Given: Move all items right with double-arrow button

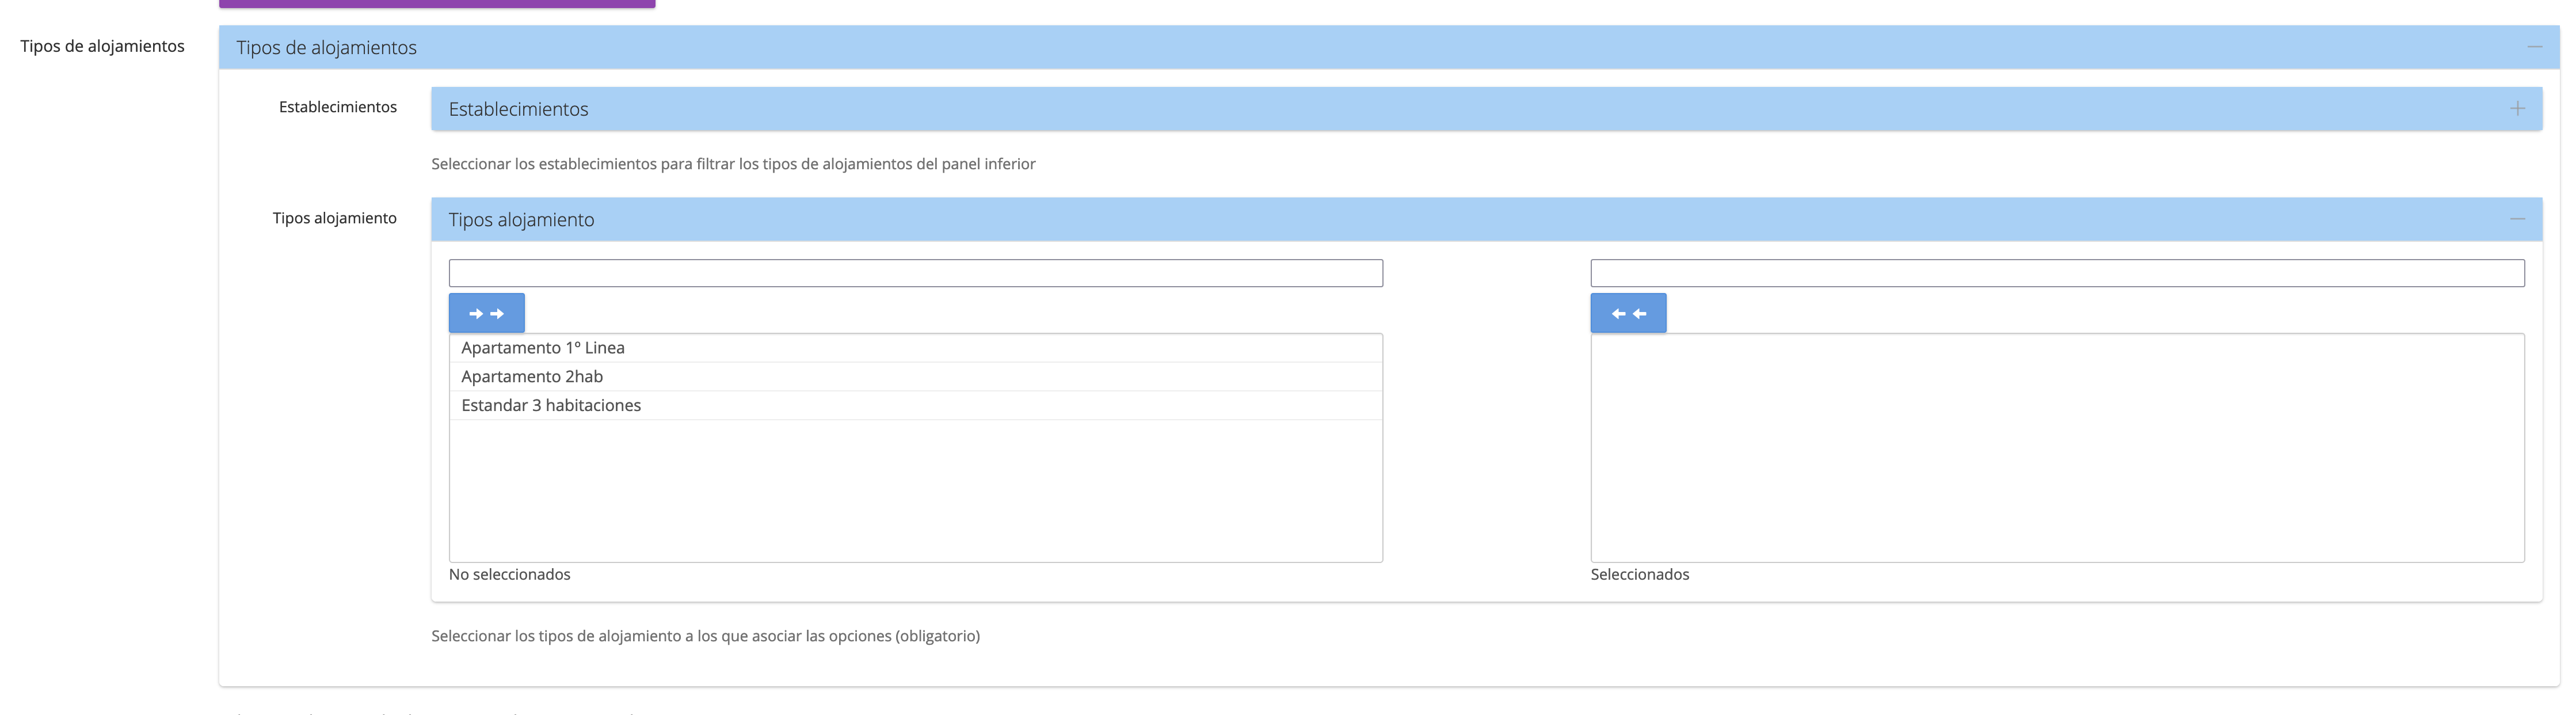Looking at the screenshot, I should pos(486,313).
